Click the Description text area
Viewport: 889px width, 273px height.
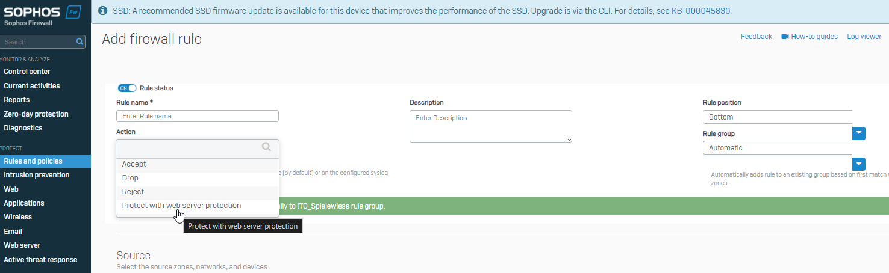pos(490,126)
